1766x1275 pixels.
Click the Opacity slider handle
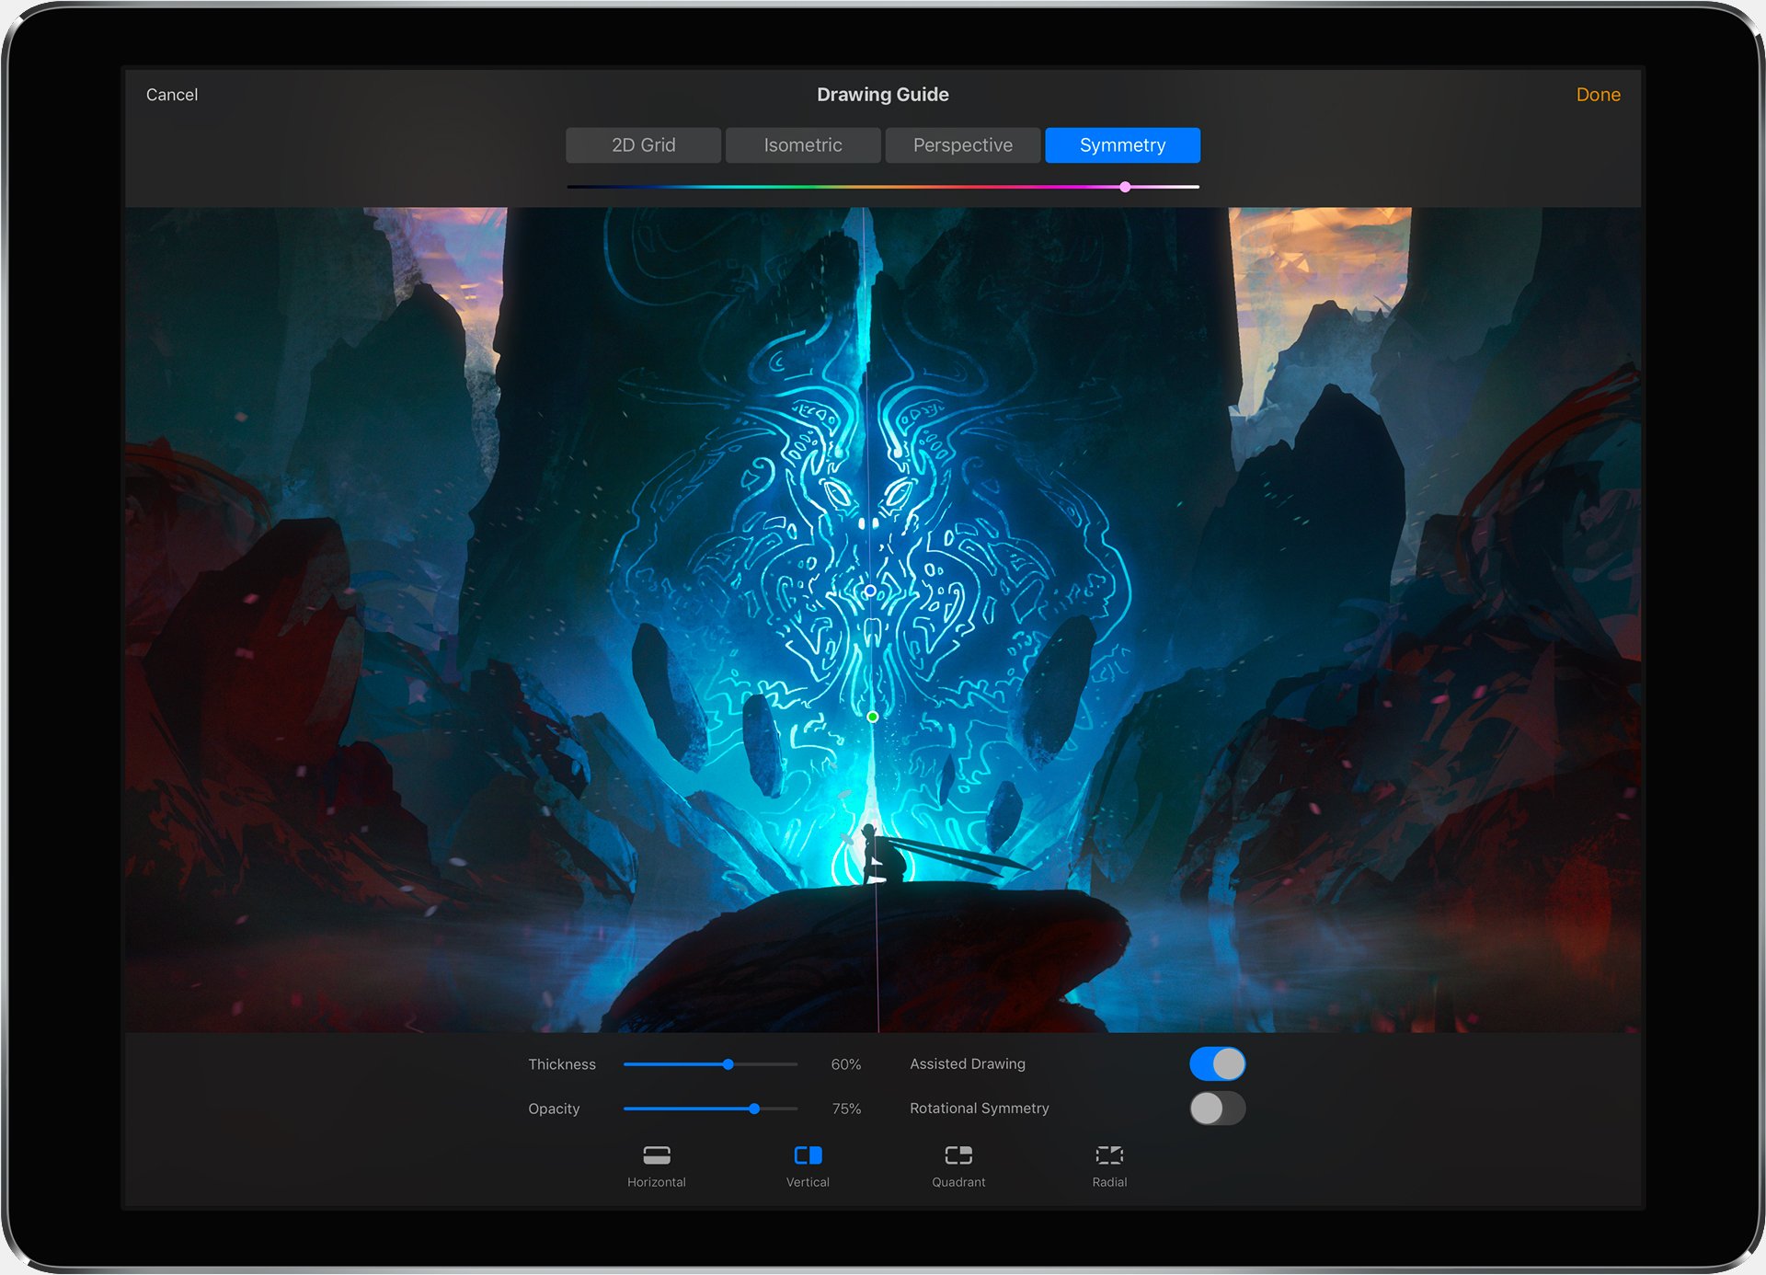pos(754,1108)
